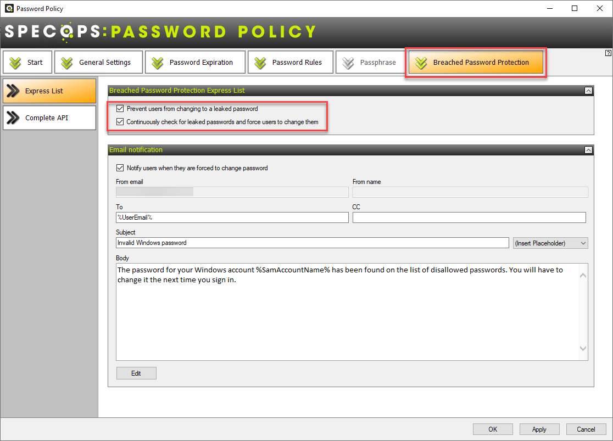
Task: Click the Cancel button
Action: pos(586,429)
